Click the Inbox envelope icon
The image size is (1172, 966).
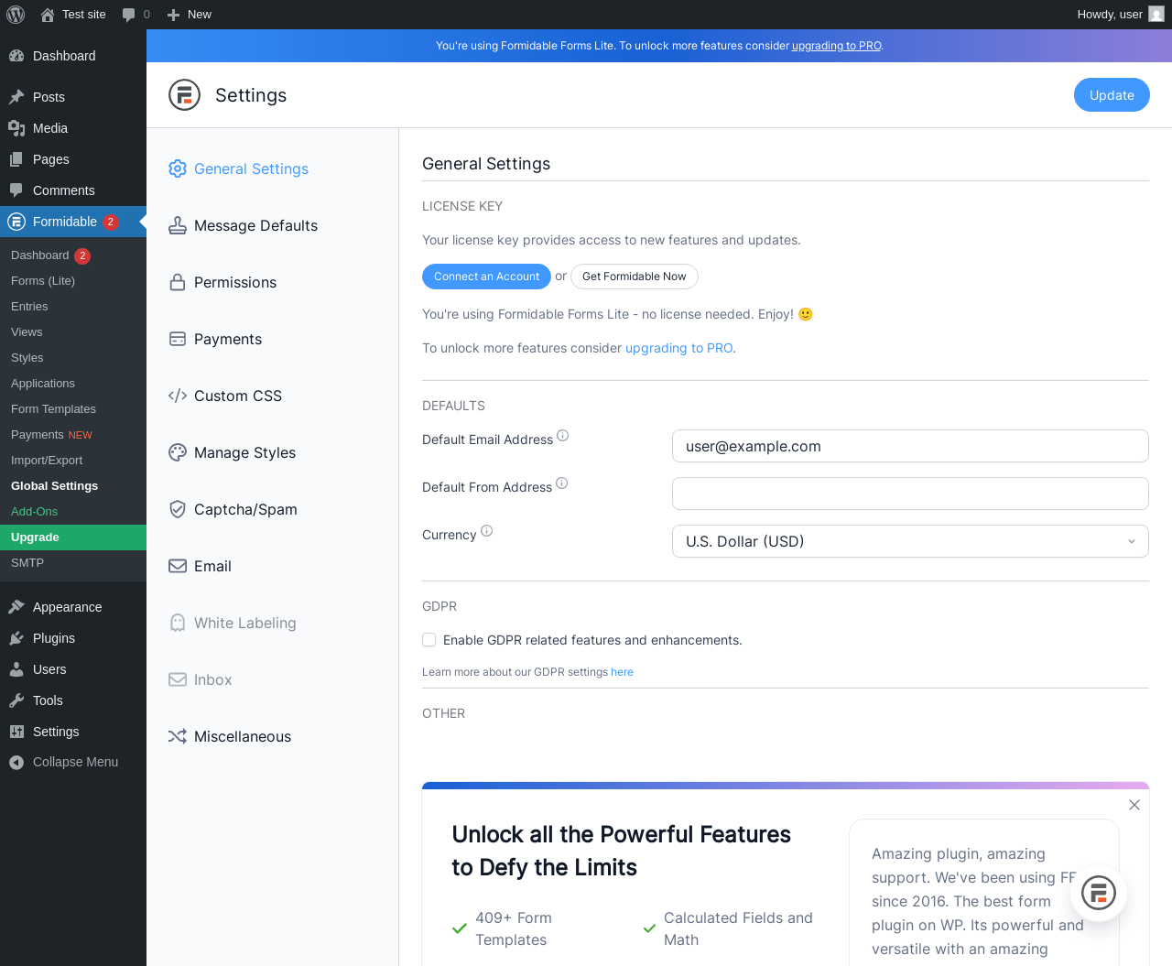pyautogui.click(x=178, y=679)
